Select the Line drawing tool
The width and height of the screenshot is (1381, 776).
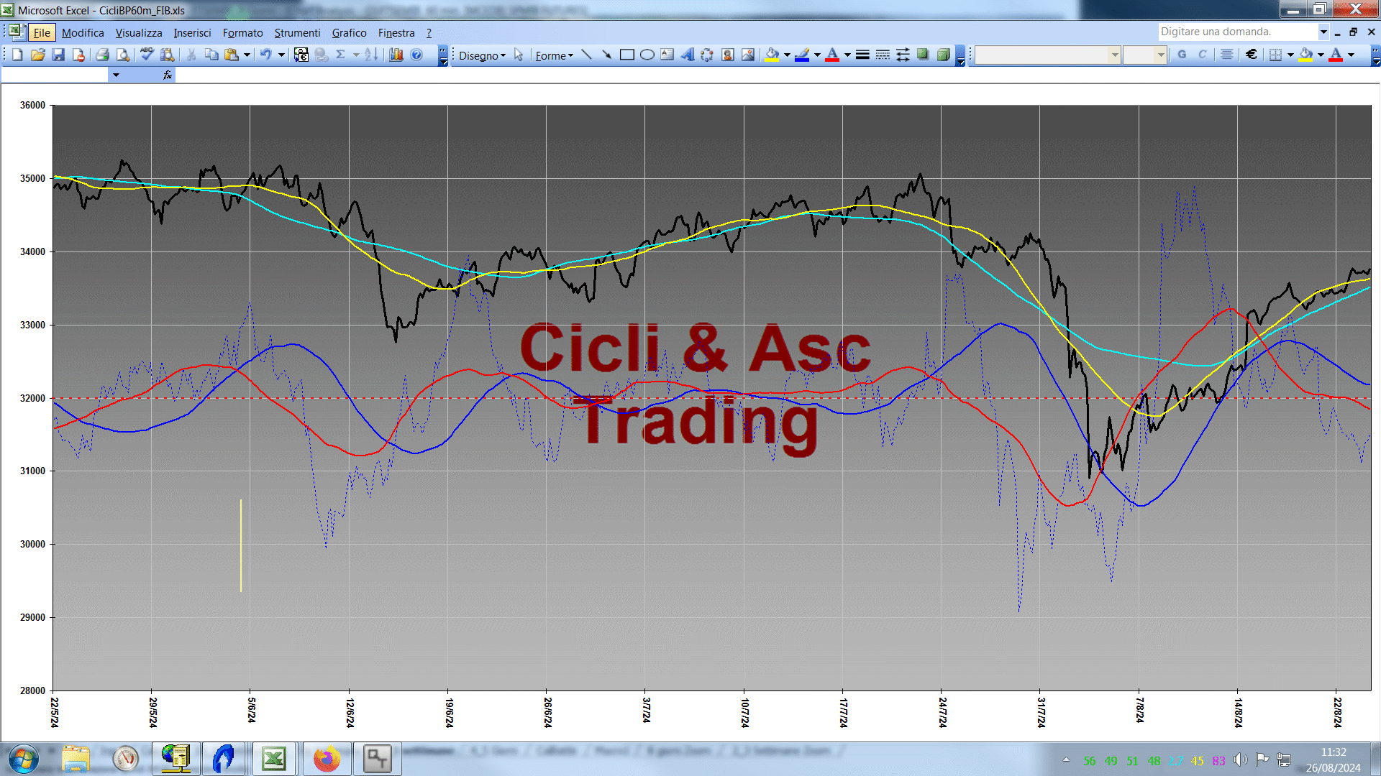pyautogui.click(x=586, y=55)
